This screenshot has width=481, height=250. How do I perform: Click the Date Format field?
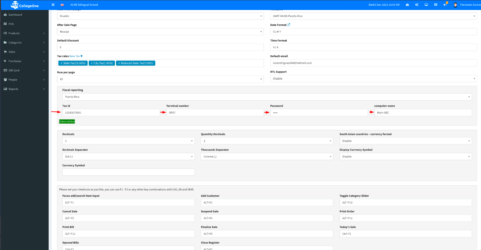[x=374, y=32]
